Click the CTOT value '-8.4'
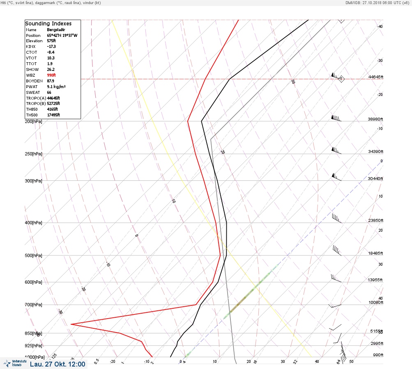 click(x=51, y=52)
